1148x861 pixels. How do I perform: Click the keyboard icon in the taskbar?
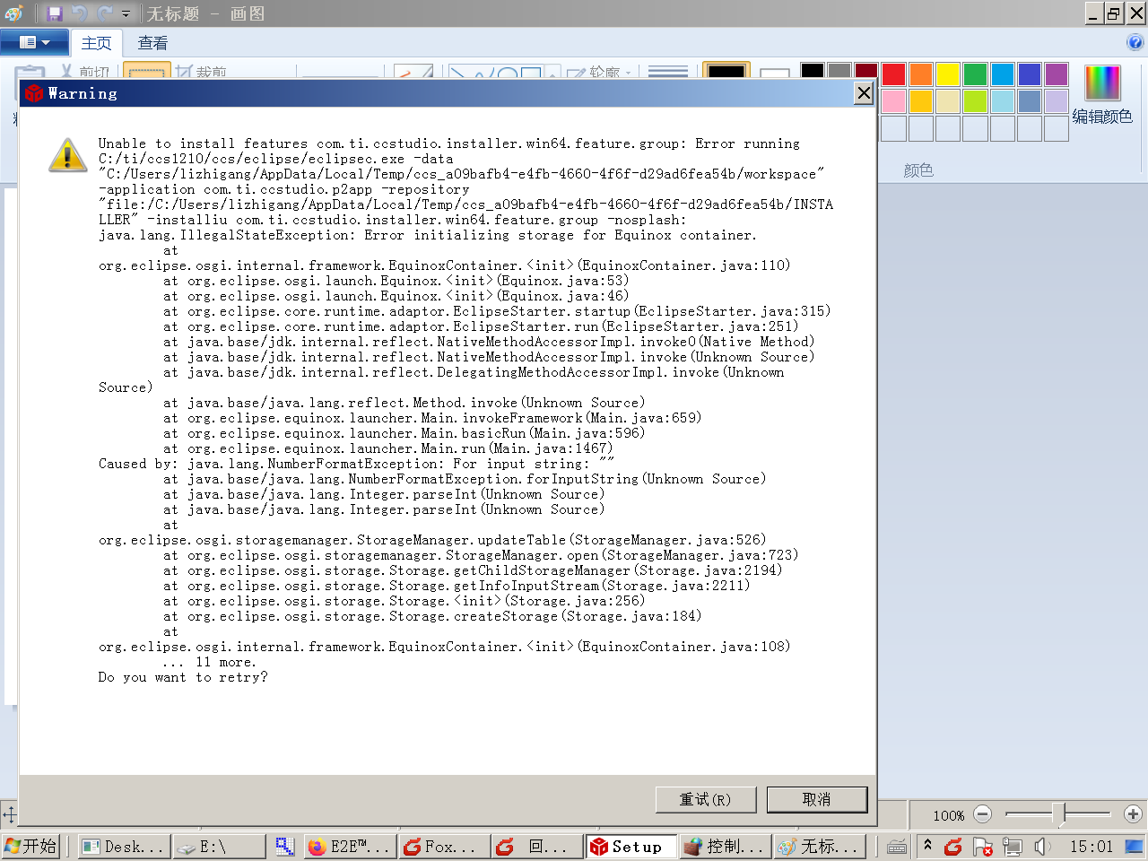coord(897,846)
